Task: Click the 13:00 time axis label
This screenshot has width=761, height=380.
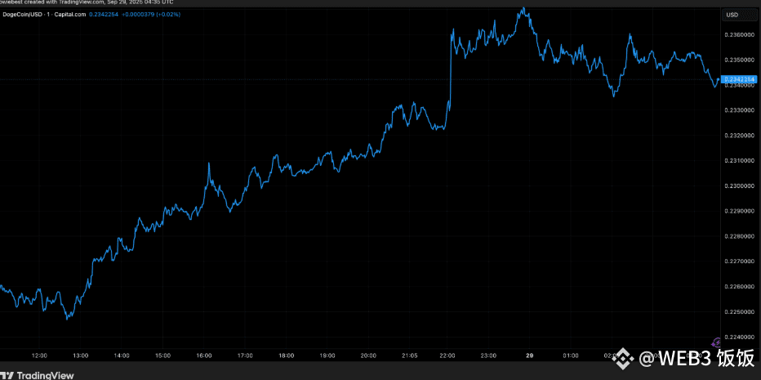Action: [80, 355]
